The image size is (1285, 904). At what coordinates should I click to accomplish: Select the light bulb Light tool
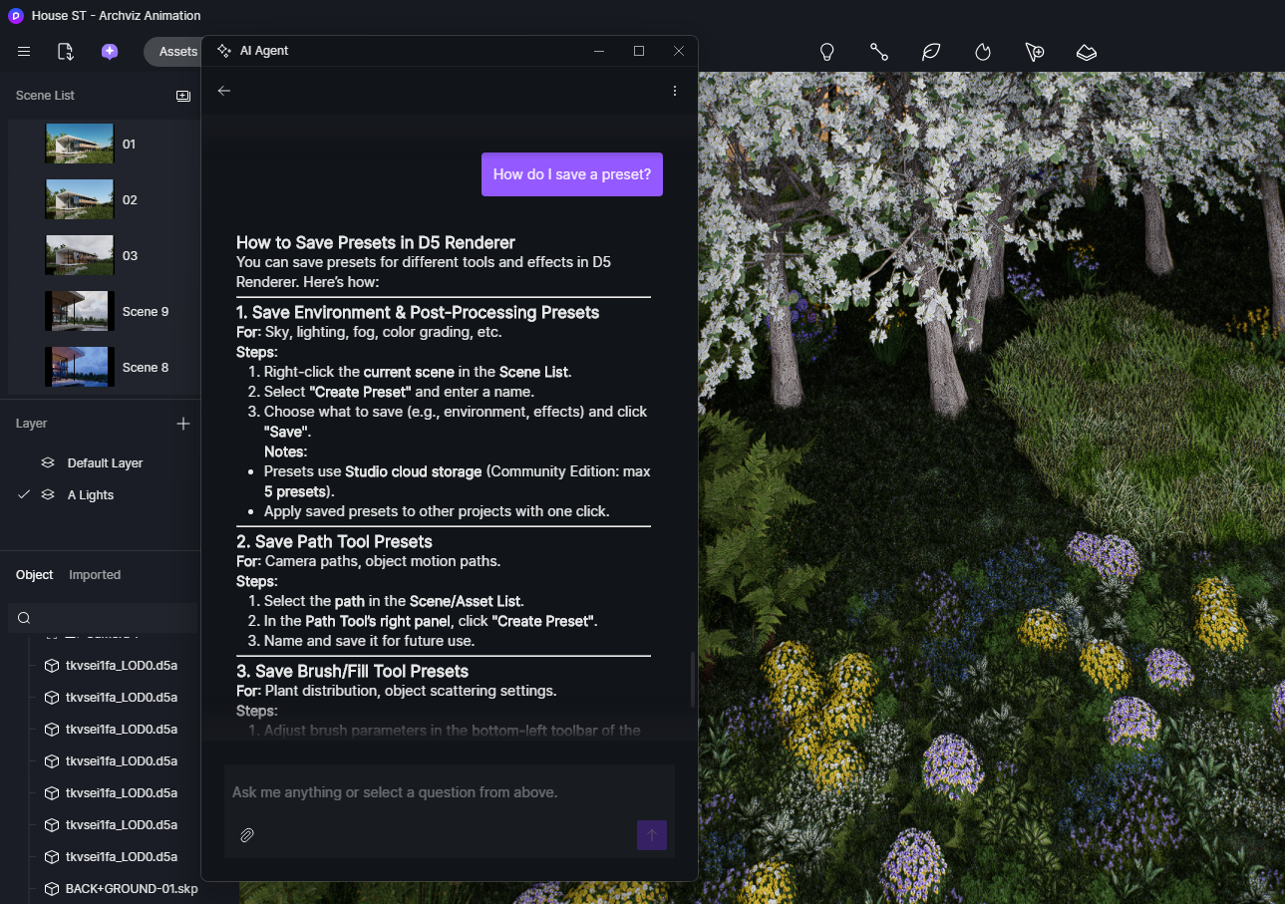pyautogui.click(x=826, y=52)
